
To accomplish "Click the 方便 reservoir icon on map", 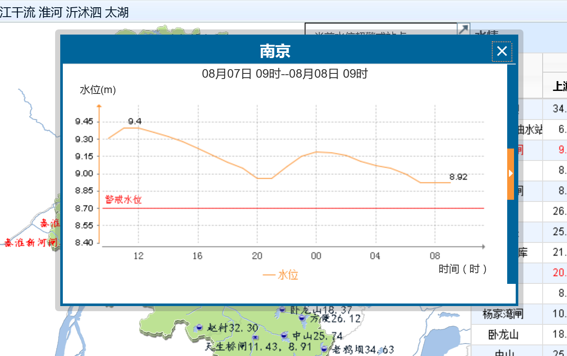I will coord(302,318).
